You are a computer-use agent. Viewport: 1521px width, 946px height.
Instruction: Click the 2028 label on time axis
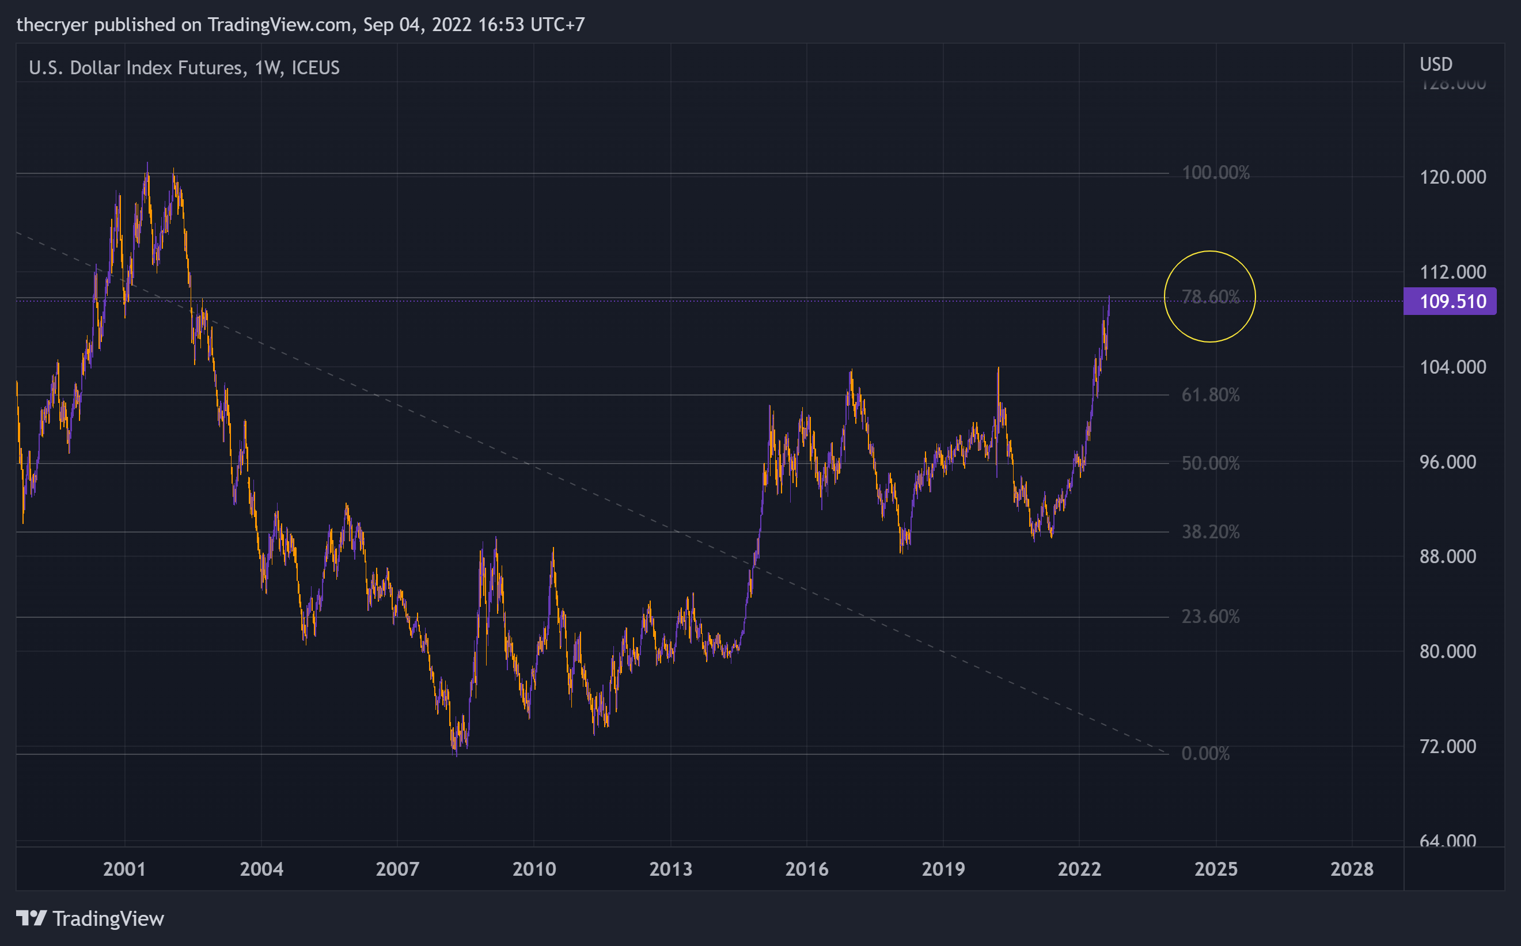(1352, 868)
